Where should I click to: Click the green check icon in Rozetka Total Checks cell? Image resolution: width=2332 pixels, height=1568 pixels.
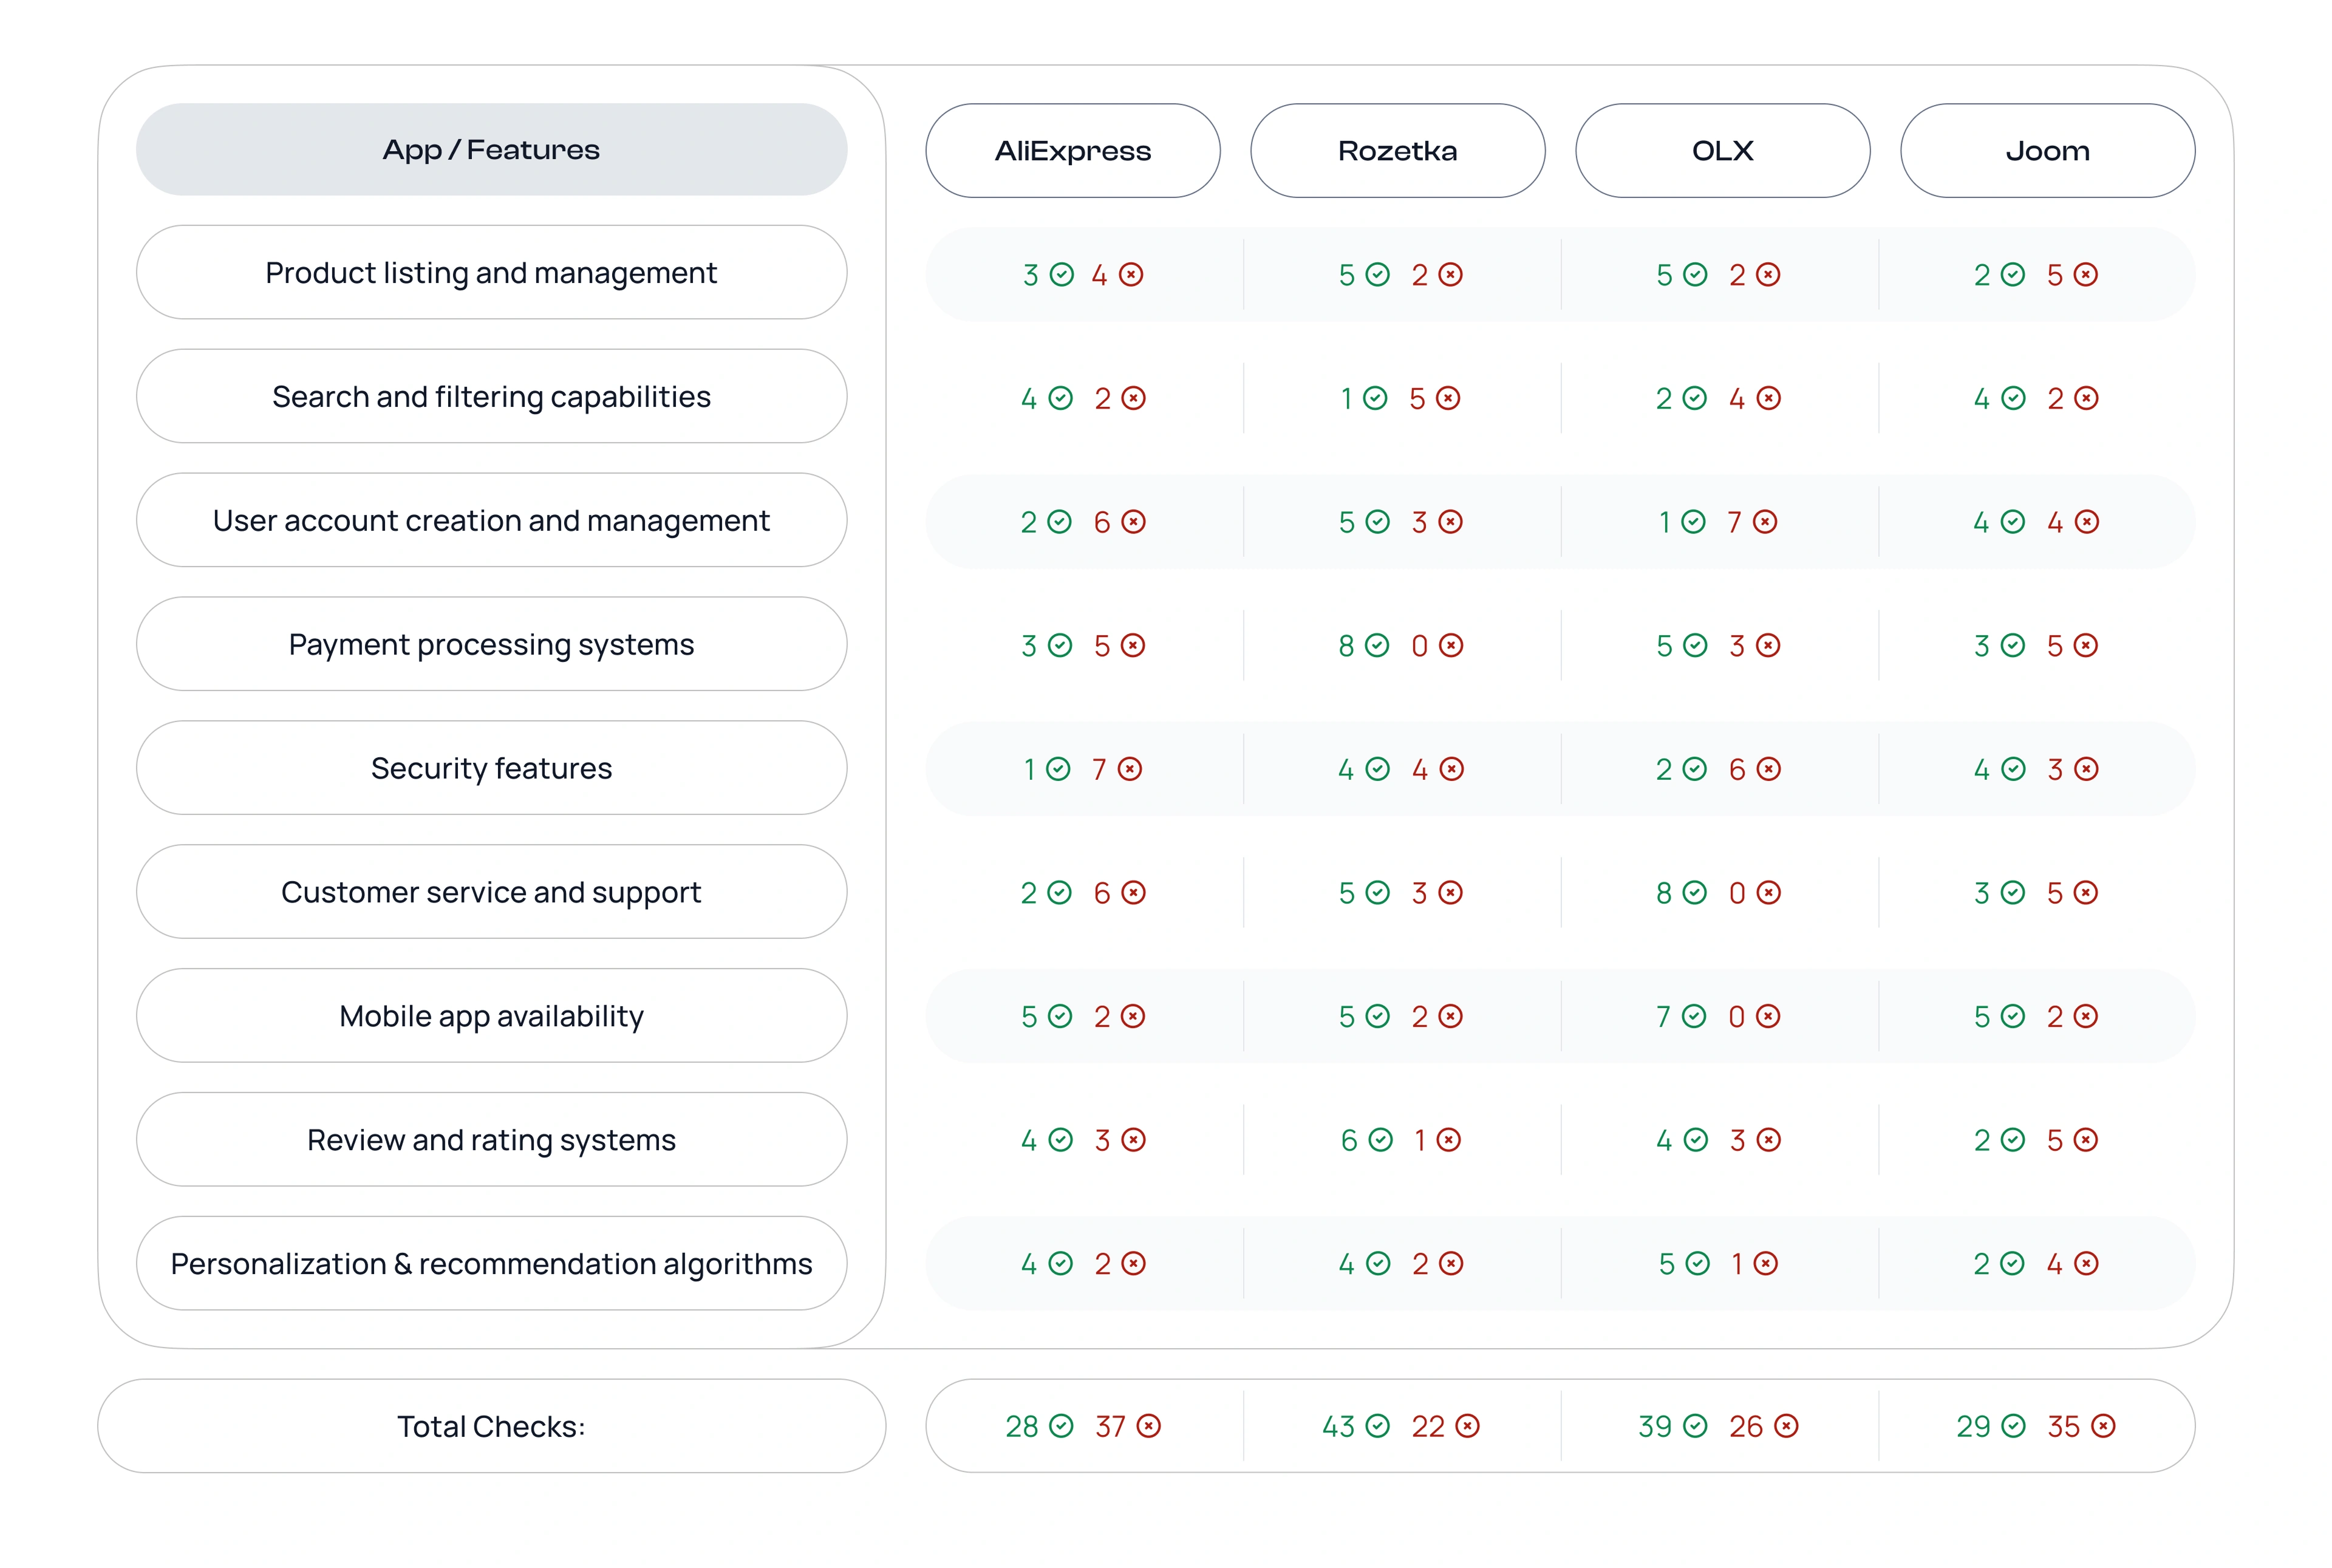[x=1377, y=1426]
